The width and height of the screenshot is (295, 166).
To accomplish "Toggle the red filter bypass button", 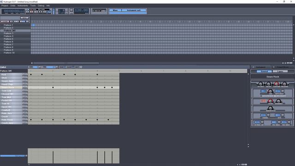I will point(263,101).
